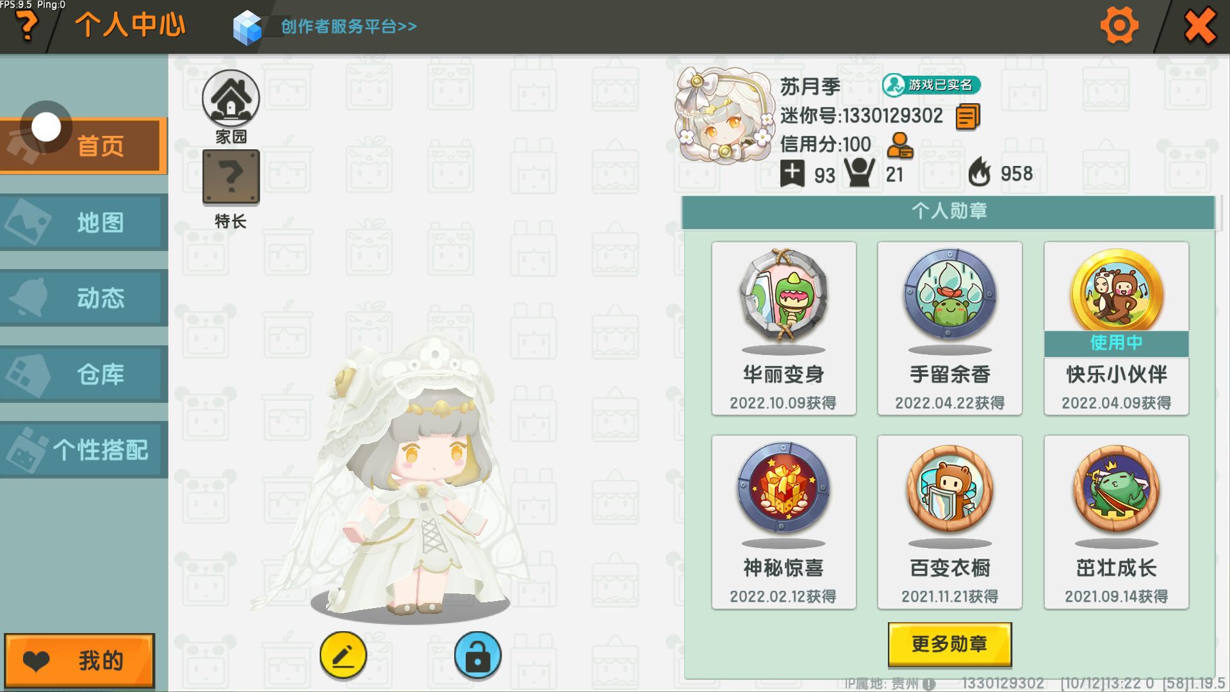Click the yellow pencil edit icon
This screenshot has height=692, width=1230.
point(343,655)
